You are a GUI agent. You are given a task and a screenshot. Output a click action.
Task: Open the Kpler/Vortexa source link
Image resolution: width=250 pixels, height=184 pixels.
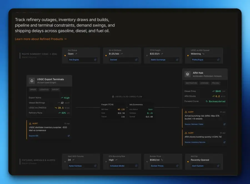coord(75,166)
